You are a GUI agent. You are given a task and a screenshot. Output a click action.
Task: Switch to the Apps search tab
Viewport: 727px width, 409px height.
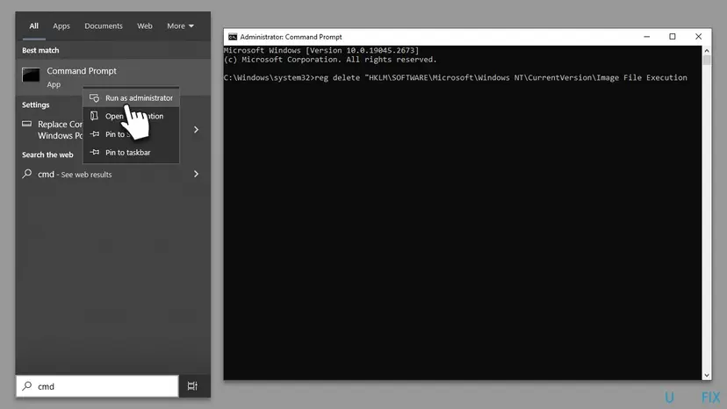point(61,26)
